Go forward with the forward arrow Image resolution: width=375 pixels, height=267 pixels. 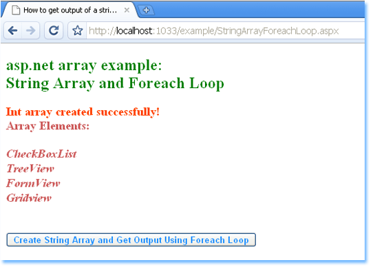[x=30, y=30]
